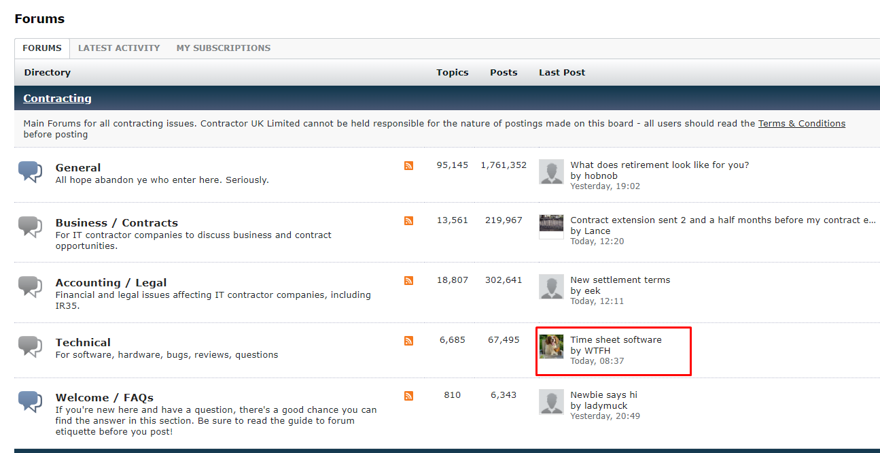Switch to the Latest Activity tab
This screenshot has width=880, height=453.
coord(119,48)
